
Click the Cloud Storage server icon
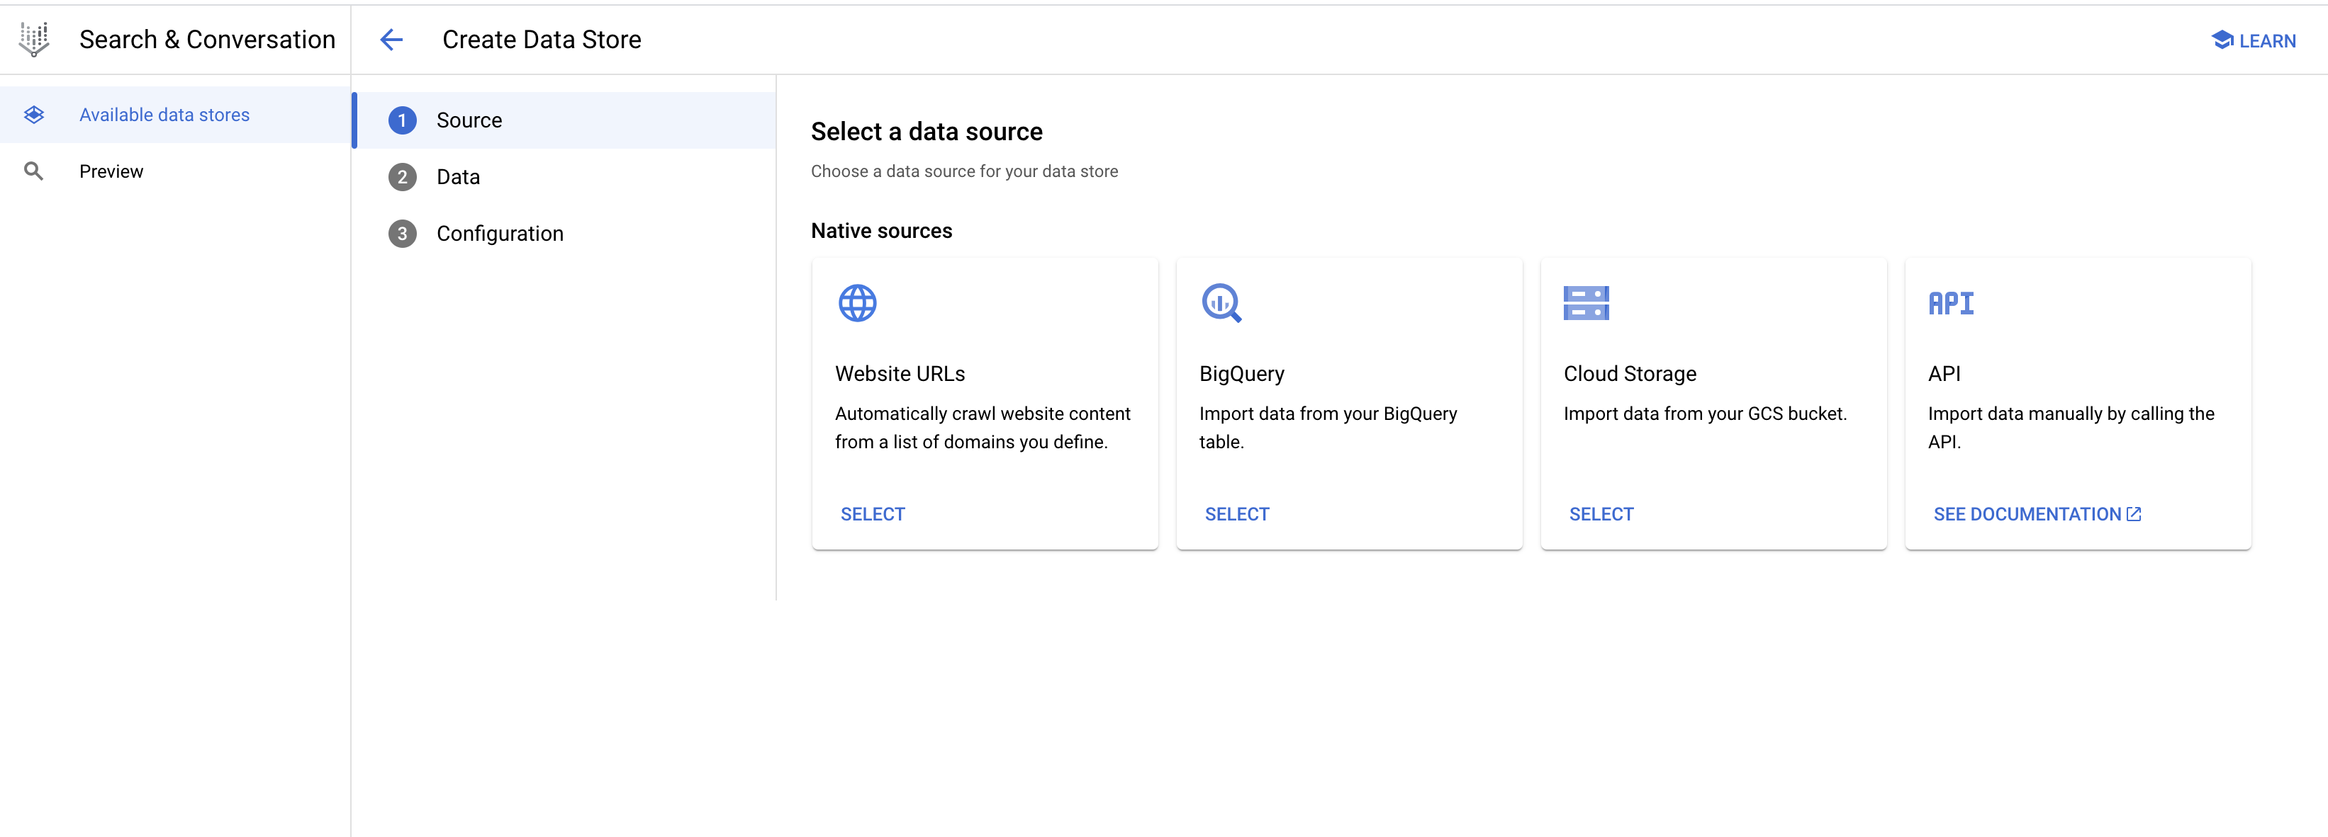coord(1586,303)
